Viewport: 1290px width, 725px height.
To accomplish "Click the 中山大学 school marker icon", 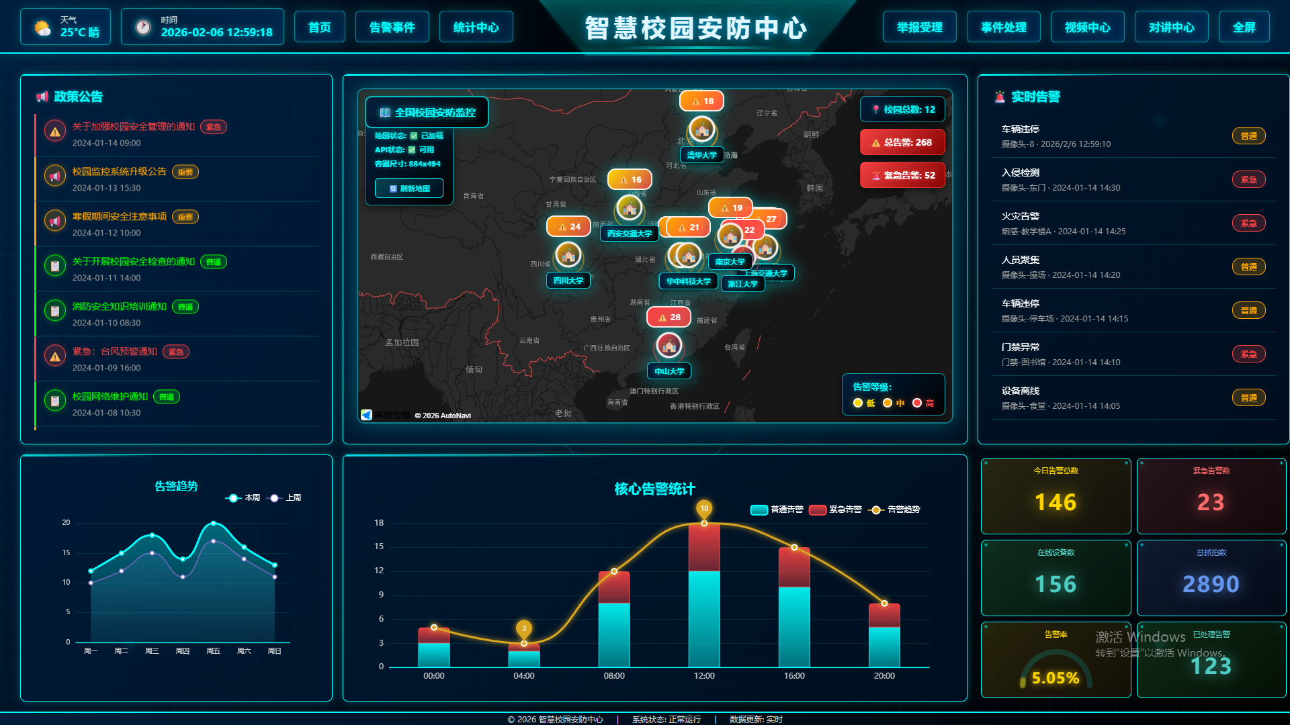I will (669, 346).
